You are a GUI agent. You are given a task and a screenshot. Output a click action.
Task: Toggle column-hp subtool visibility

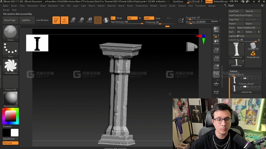pos(245,87)
